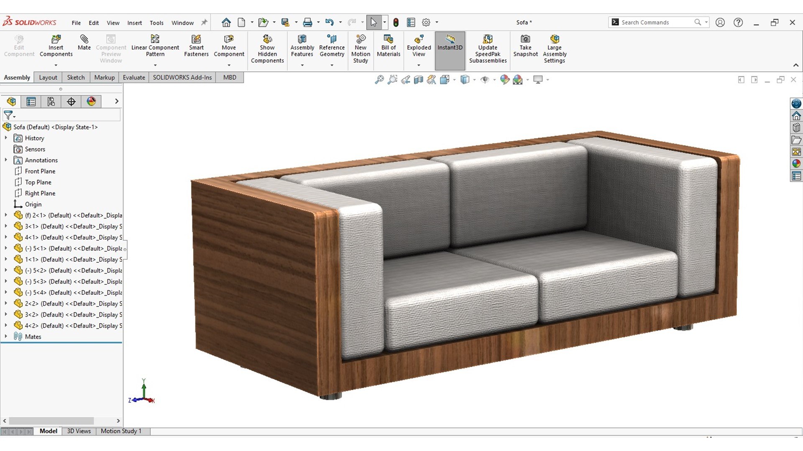The width and height of the screenshot is (803, 451).
Task: Launch Smart Fasteners tool
Action: 196,46
